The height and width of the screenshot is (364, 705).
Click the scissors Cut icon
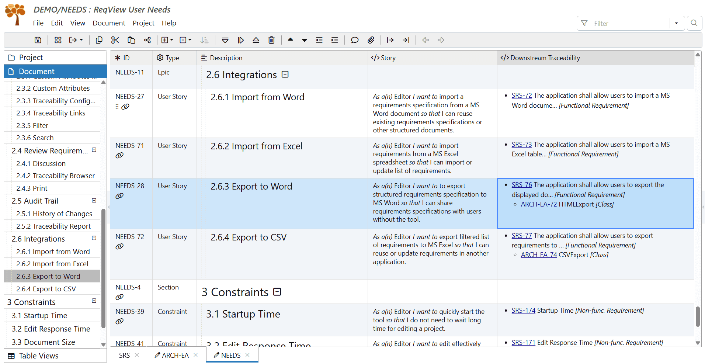coord(115,40)
